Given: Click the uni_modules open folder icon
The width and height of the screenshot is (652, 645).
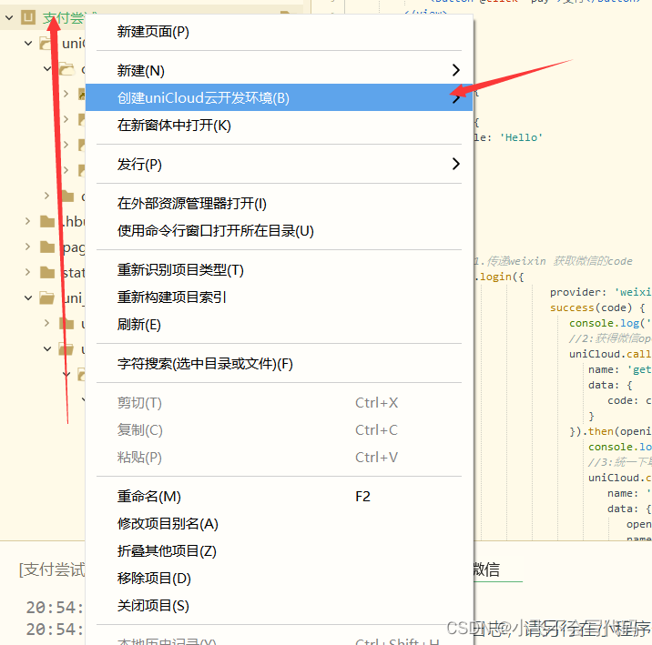Looking at the screenshot, I should coord(47,297).
